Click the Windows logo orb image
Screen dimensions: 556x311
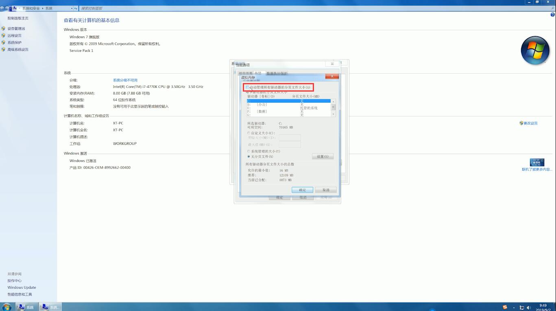pyautogui.click(x=535, y=50)
